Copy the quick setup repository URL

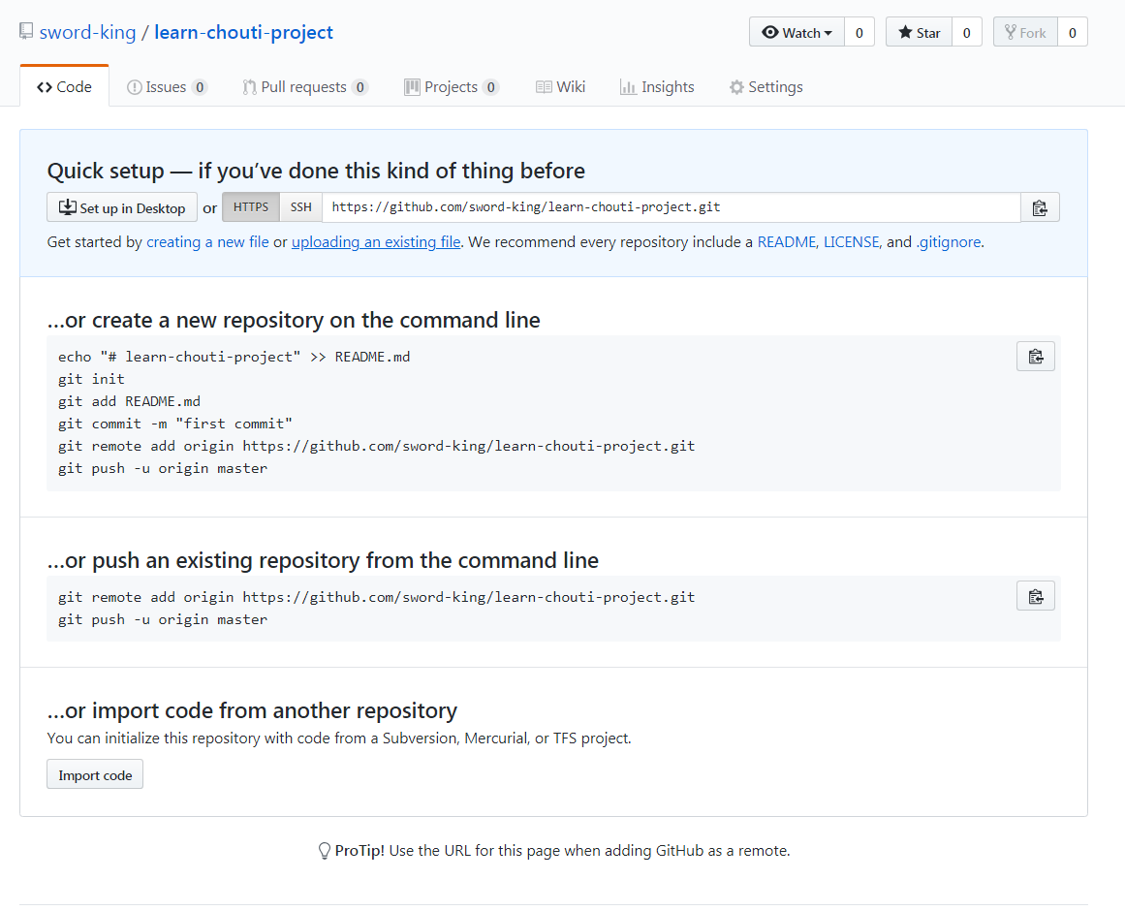1040,207
